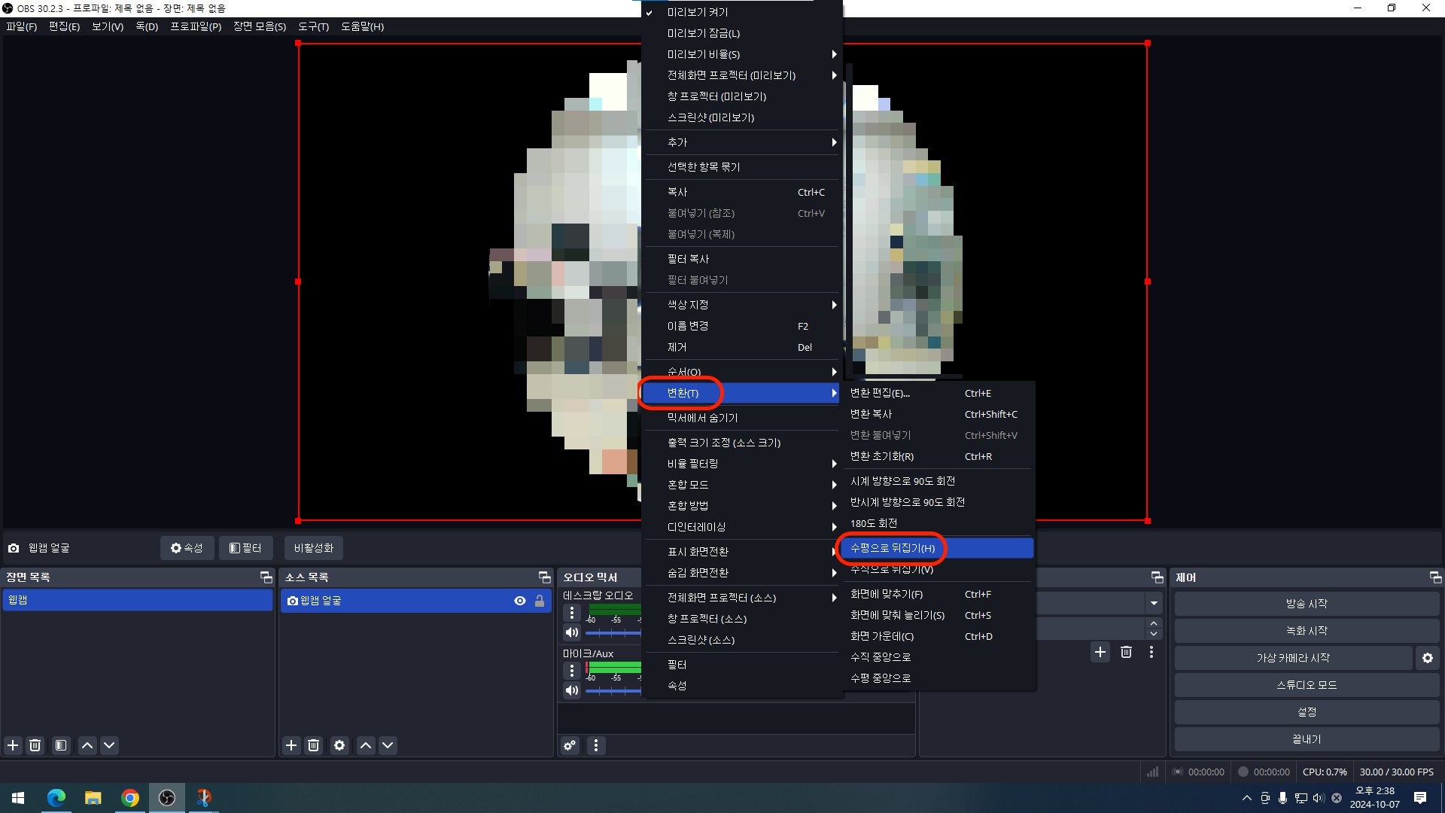Mute the desktop audio speaker icon
This screenshot has width=1445, height=813.
pyautogui.click(x=572, y=632)
